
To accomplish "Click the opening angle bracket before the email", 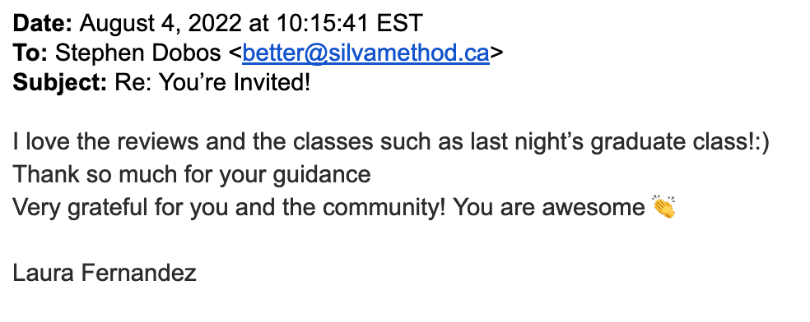I will click(235, 53).
